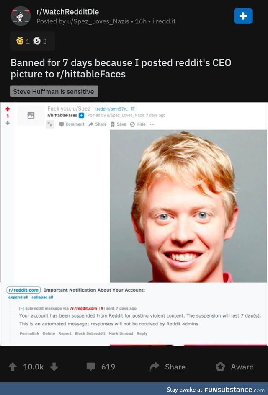Click expand all in the message
The image size is (268, 395).
[18, 297]
